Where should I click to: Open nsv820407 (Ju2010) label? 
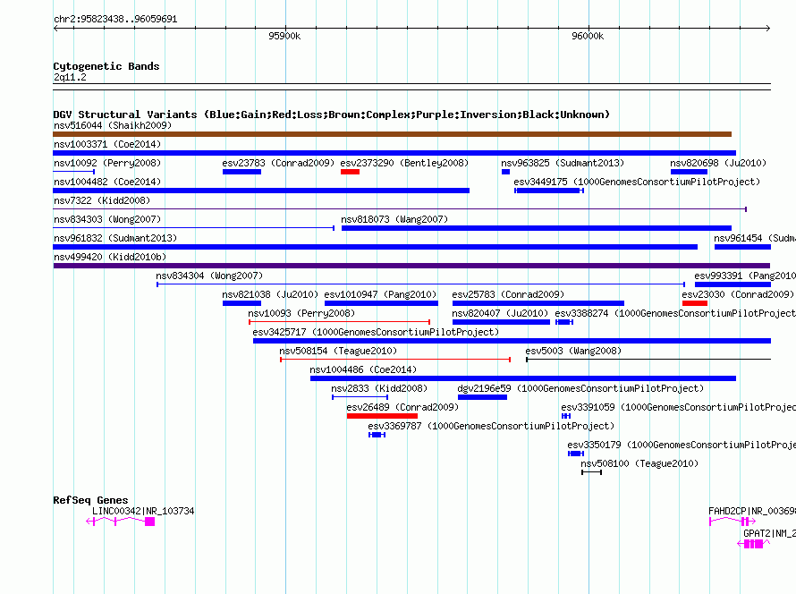tap(500, 313)
